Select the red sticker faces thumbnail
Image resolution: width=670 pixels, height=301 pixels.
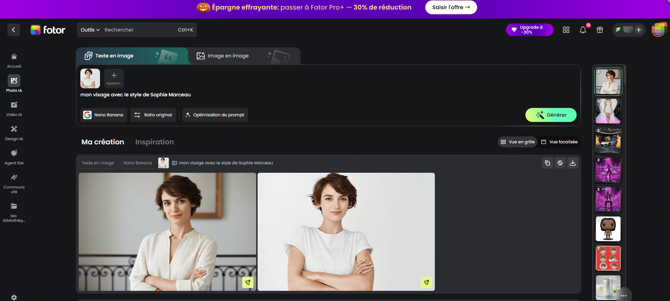(x=608, y=258)
